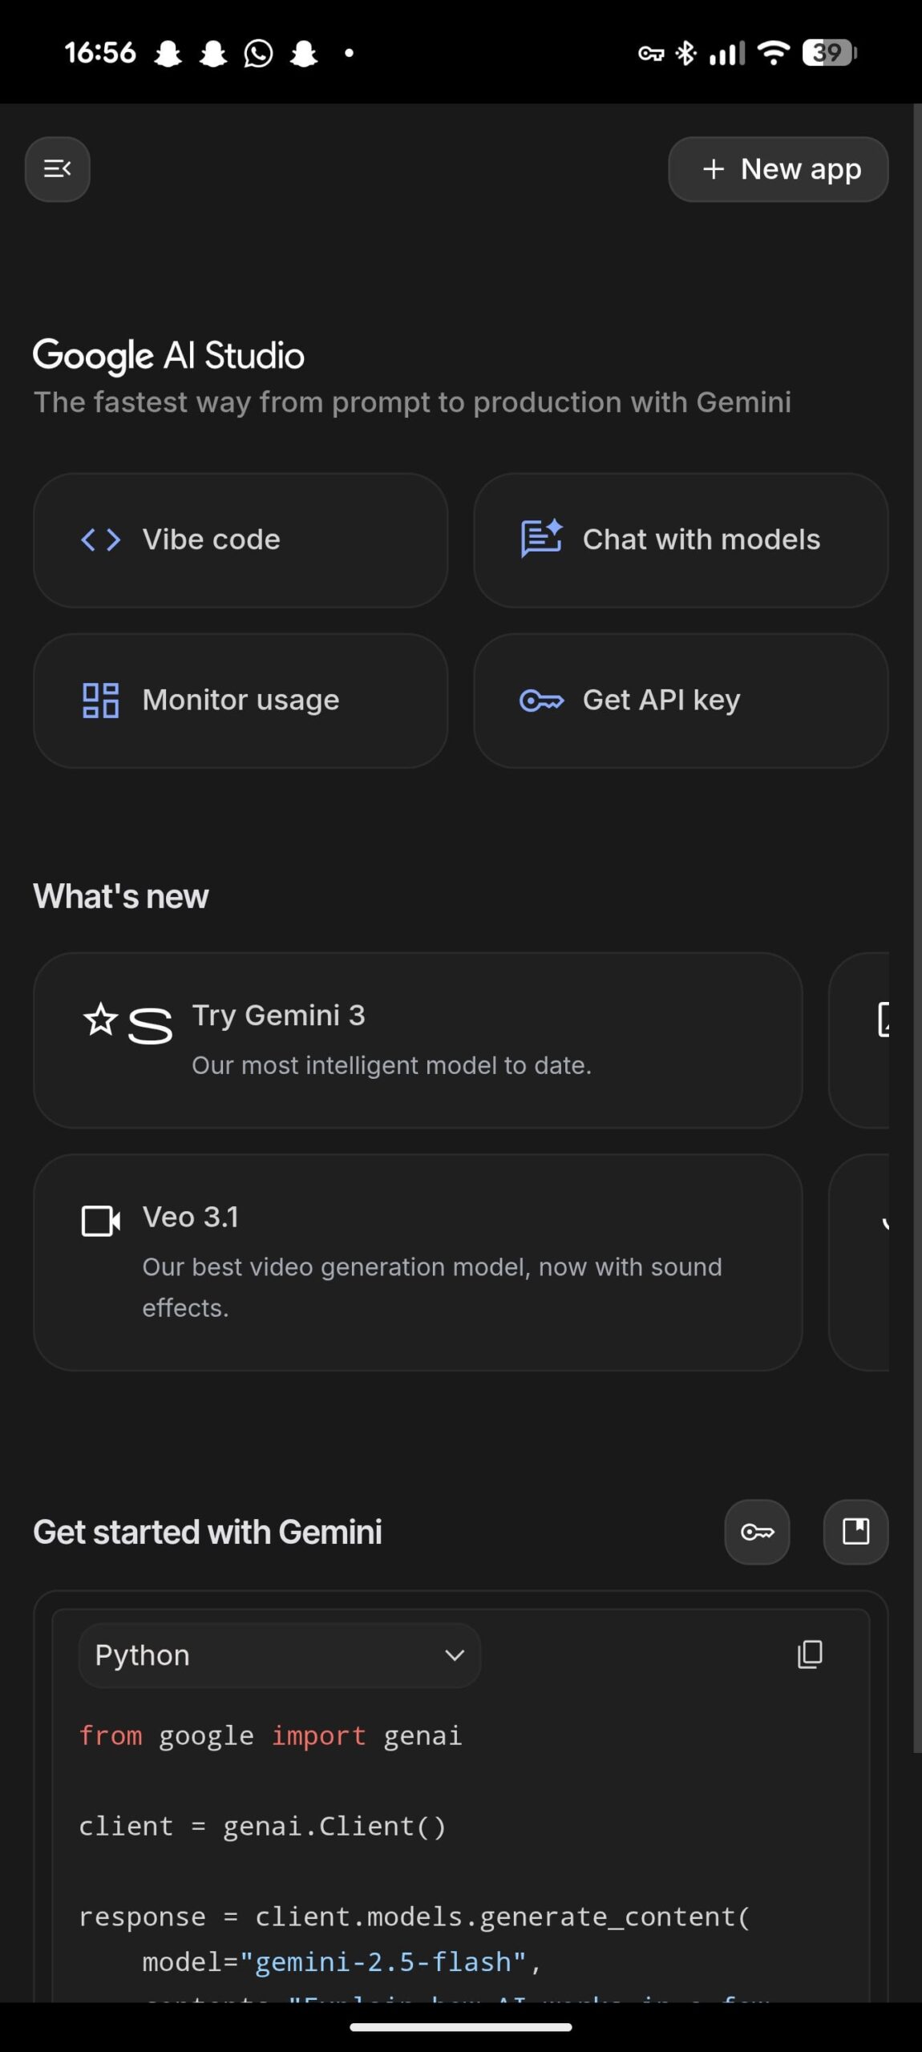
Task: Tap the Chat with models icon
Action: pyautogui.click(x=541, y=539)
